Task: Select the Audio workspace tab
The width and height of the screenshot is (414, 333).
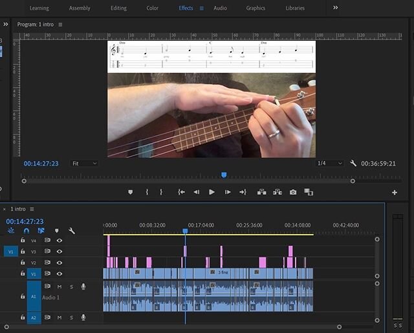Action: [220, 8]
